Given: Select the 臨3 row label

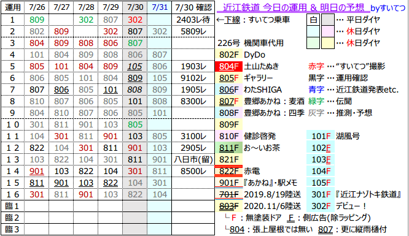Looking at the screenshot, I should [12, 229].
